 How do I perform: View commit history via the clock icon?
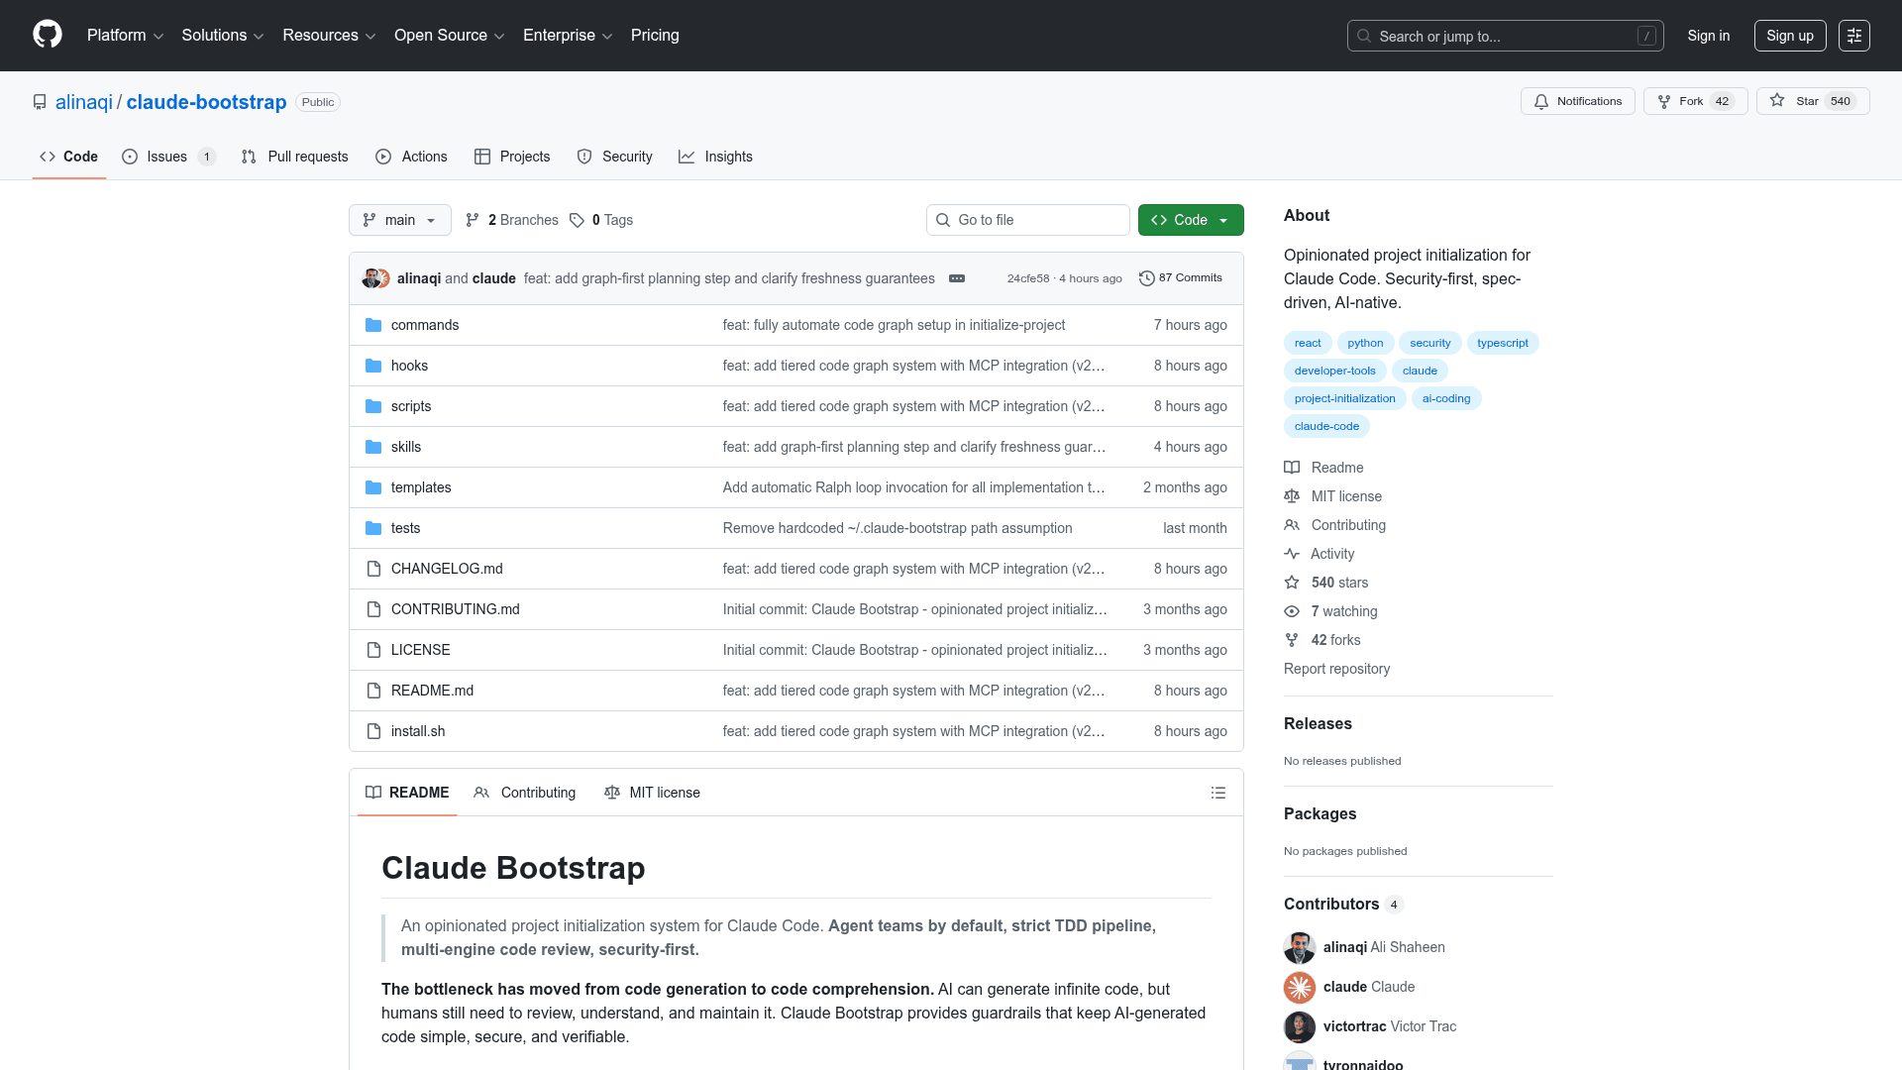point(1147,277)
